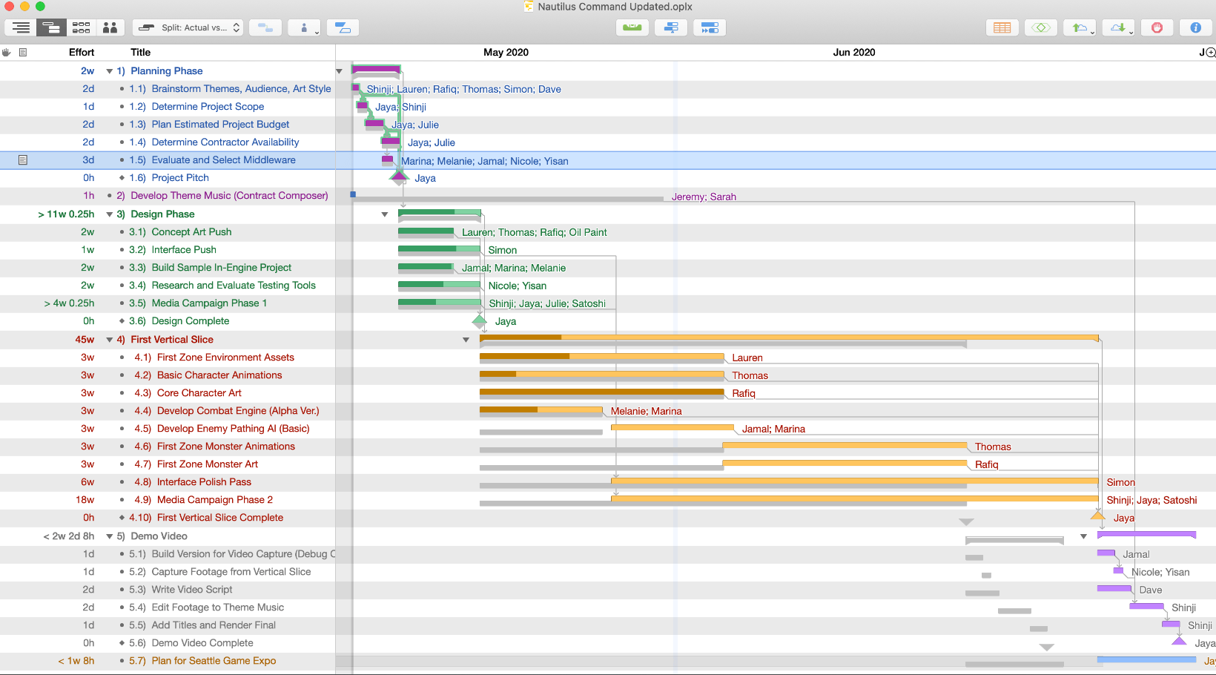Viewport: 1216px width, 675px height.
Task: Select the task outline view icon
Action: tap(20, 27)
